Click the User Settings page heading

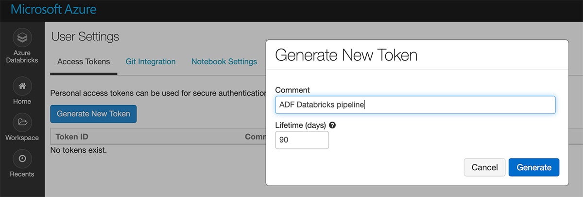[85, 36]
